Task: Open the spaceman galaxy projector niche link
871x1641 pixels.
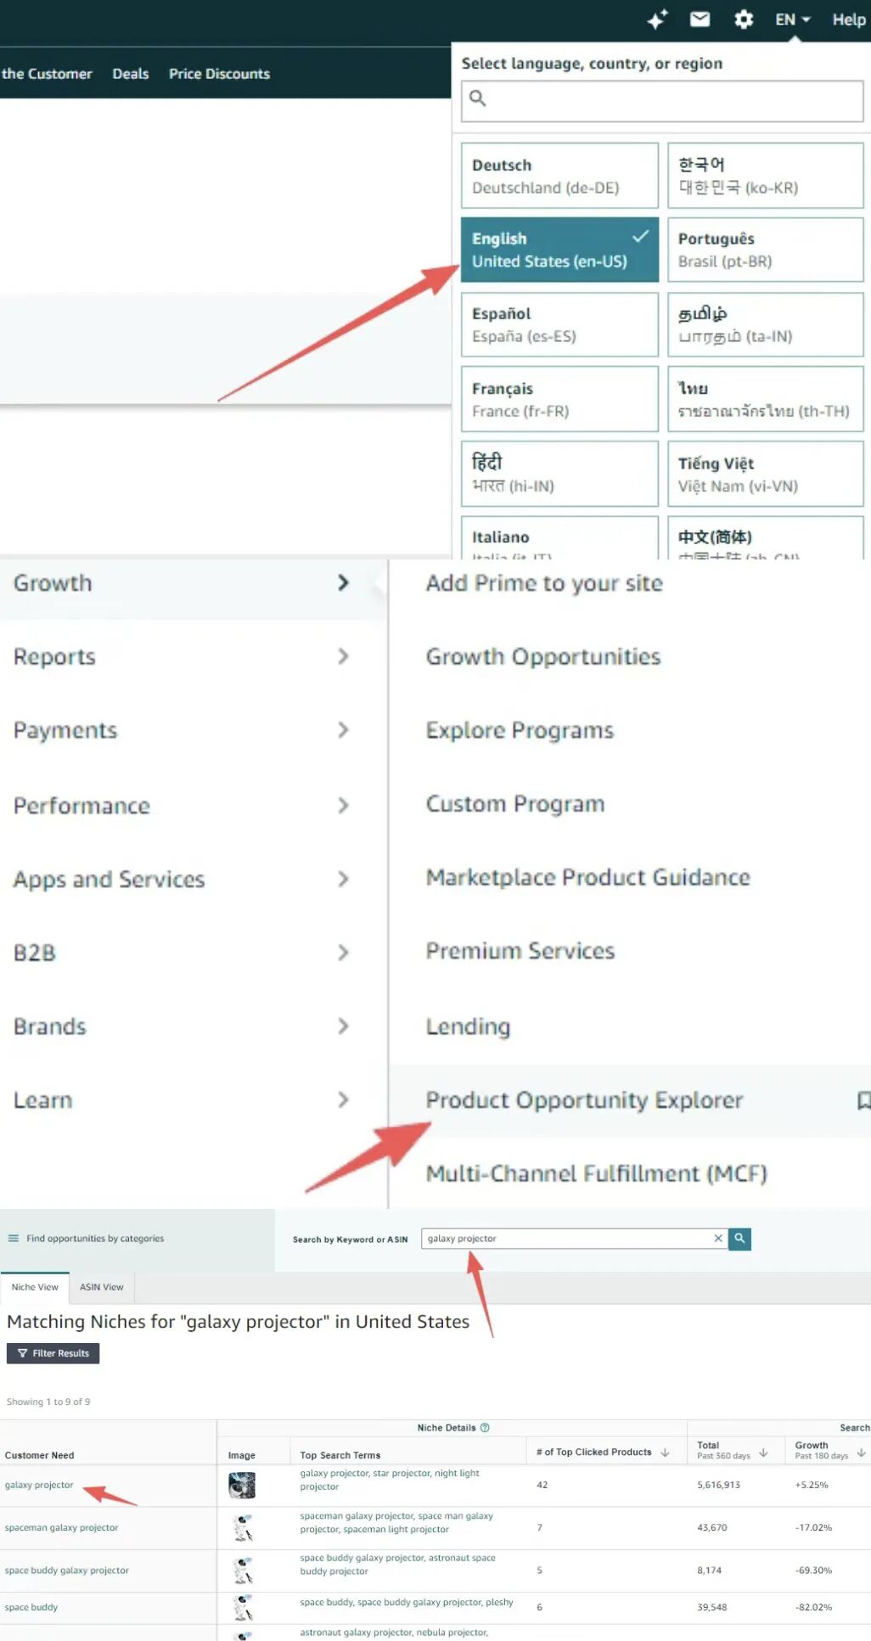Action: 61,1527
